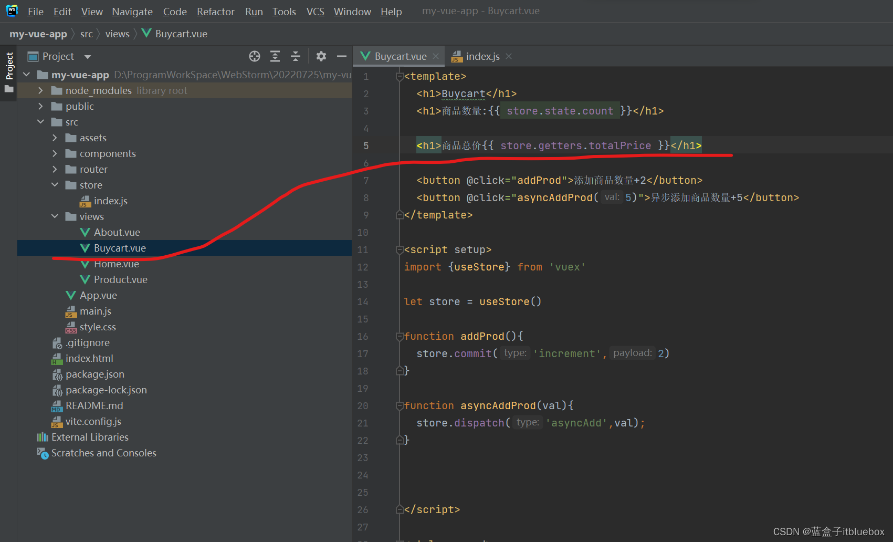This screenshot has height=542, width=893.
Task: Open the Tools menu
Action: click(x=284, y=12)
